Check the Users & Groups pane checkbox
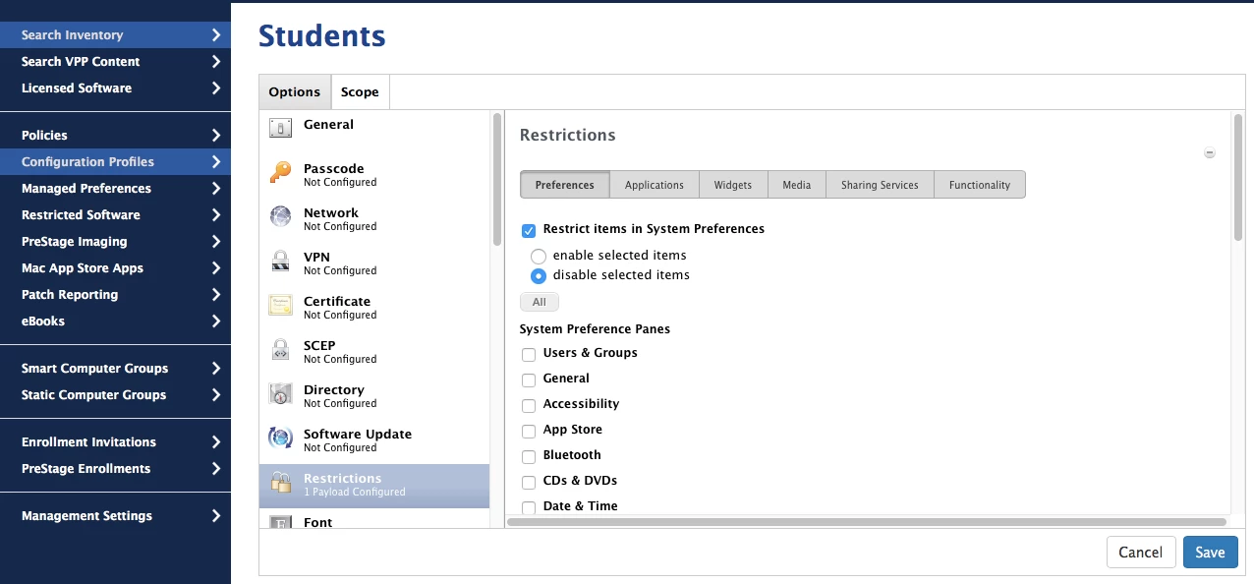1254x584 pixels. click(529, 354)
